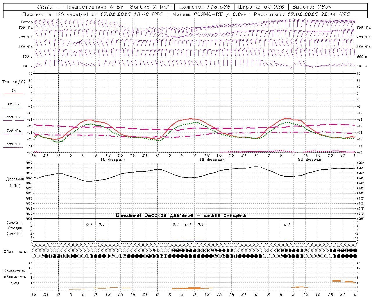Select the provider text ФГБУ "ЗапСиб УГМС"
This screenshot has height=297, width=372.
(140, 7)
